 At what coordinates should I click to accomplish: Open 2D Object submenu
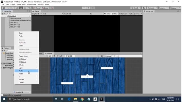tap(26, 62)
